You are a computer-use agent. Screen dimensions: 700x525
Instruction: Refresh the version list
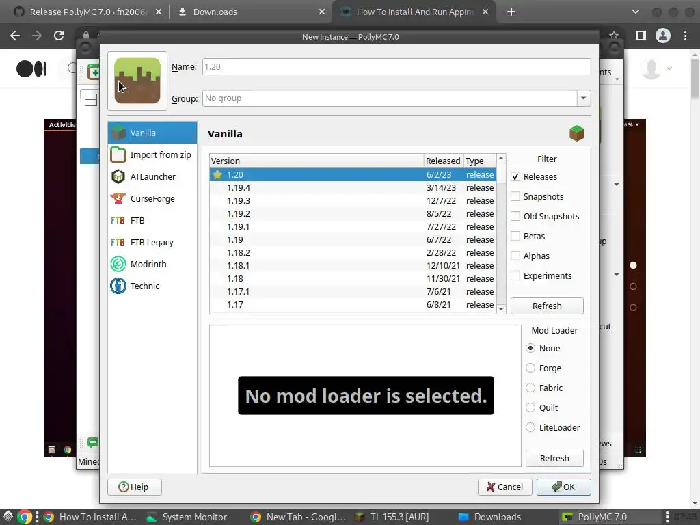pos(547,306)
